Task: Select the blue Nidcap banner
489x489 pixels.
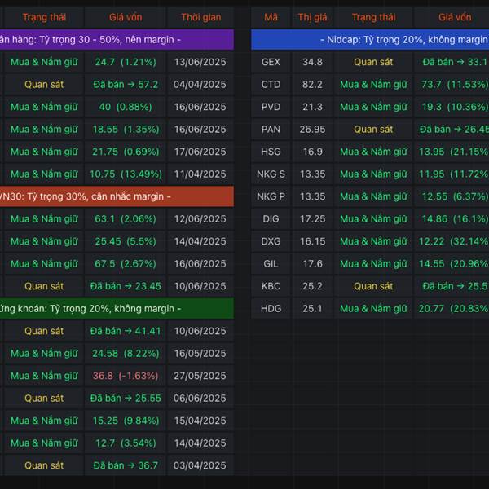Action: [x=370, y=40]
